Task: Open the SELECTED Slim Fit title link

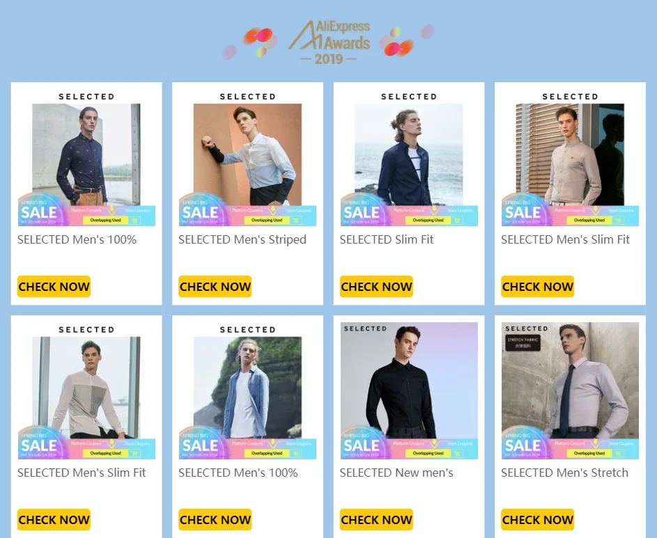Action: [386, 239]
